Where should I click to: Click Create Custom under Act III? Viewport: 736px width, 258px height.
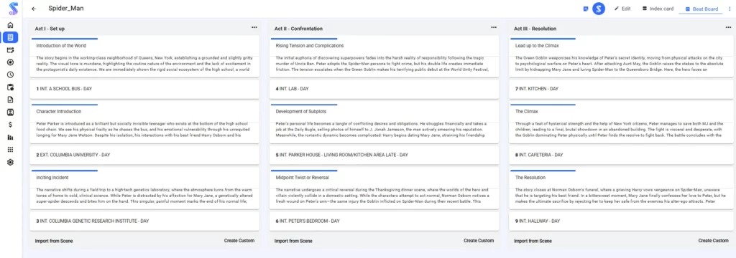(x=714, y=241)
